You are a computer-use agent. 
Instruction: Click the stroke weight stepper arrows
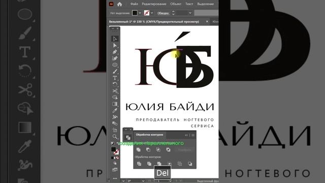[173, 13]
